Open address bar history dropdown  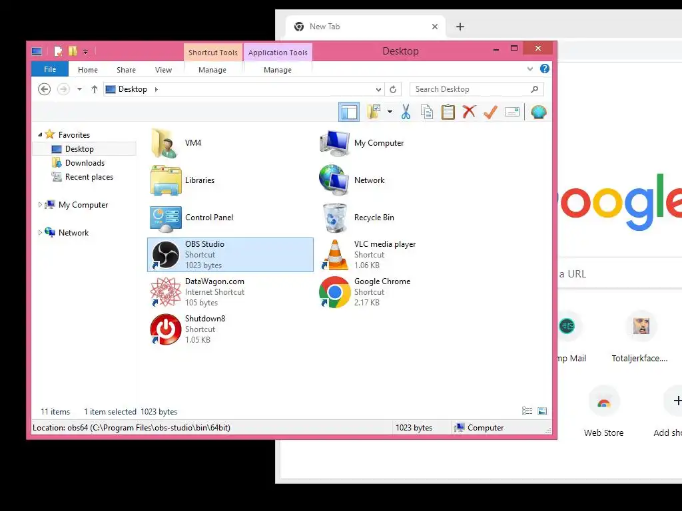(x=378, y=89)
